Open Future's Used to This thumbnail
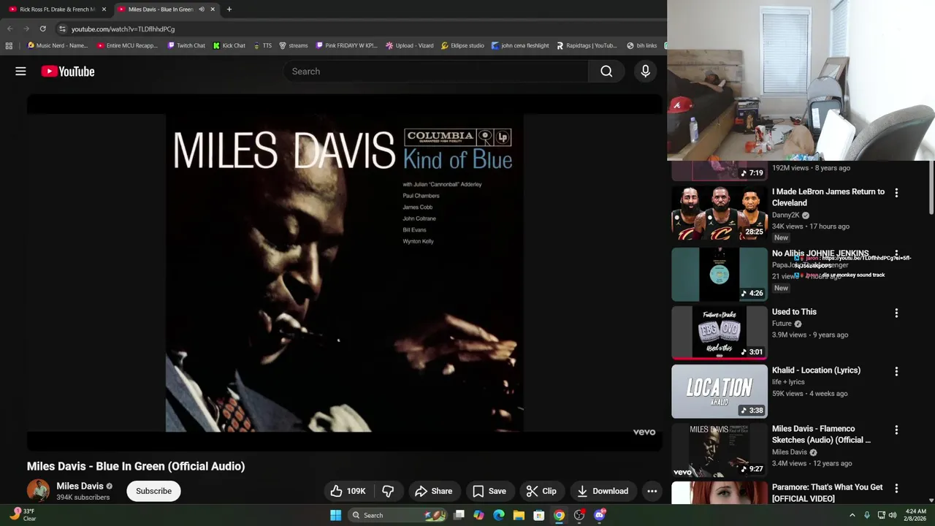The width and height of the screenshot is (935, 526). 719,332
